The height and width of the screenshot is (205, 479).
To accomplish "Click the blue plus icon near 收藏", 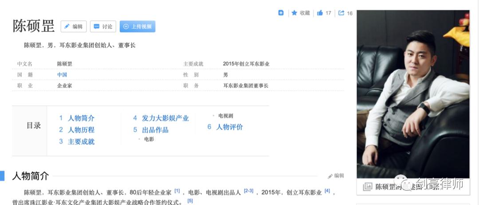I will click(281, 13).
